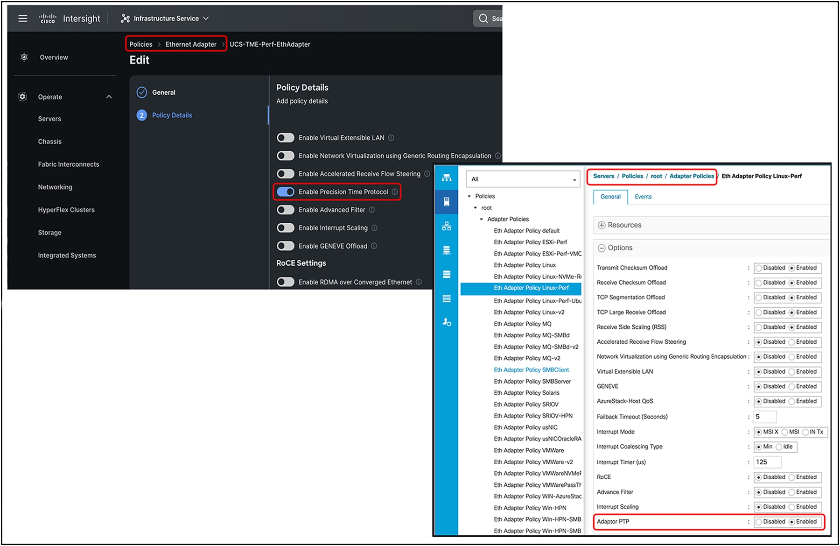This screenshot has width=840, height=546.
Task: Toggle Enable Accelerated Receive Flow Steering switch
Action: 285,174
